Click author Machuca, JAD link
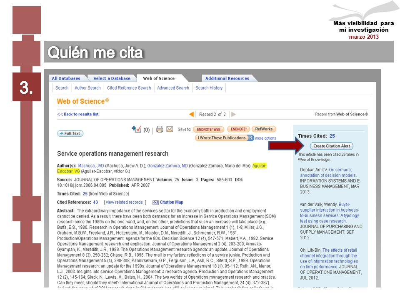Viewport: 400px width, 300px height. coord(91,166)
